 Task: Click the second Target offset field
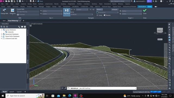[x=132, y=14]
